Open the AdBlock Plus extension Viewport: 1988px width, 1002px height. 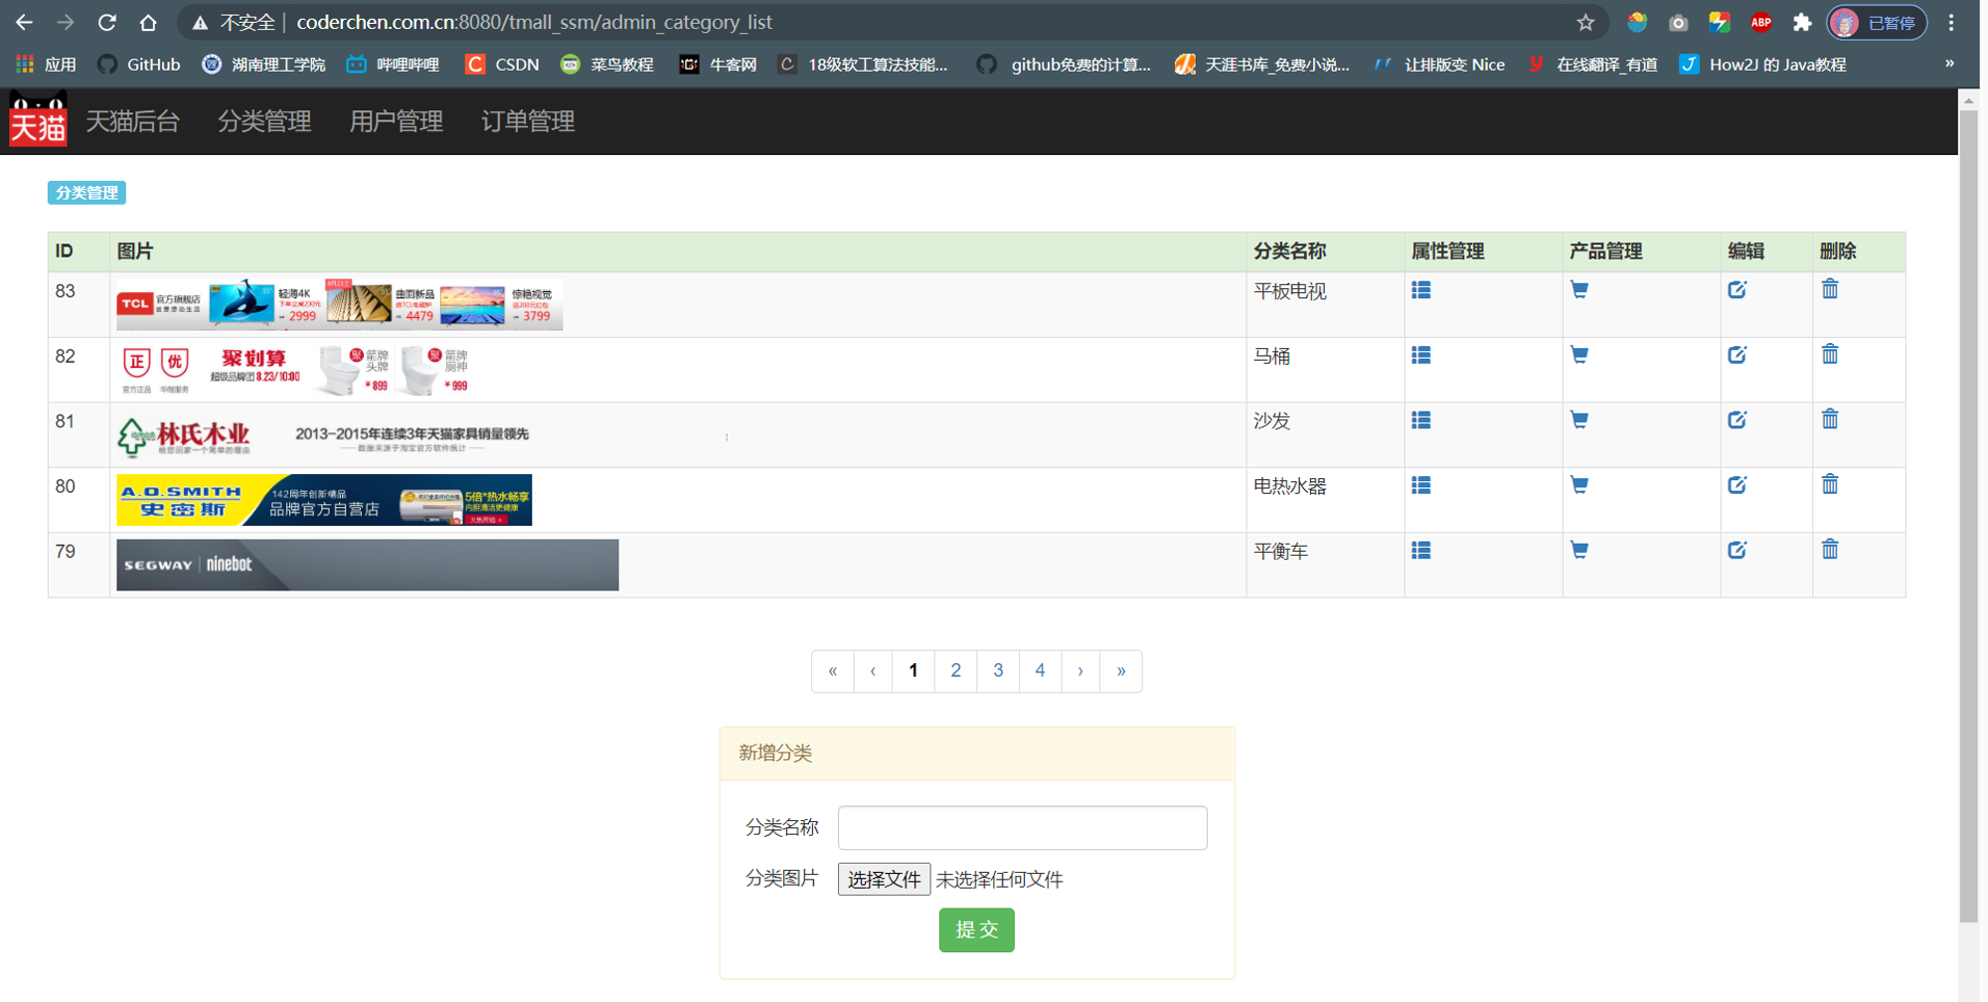pos(1760,22)
